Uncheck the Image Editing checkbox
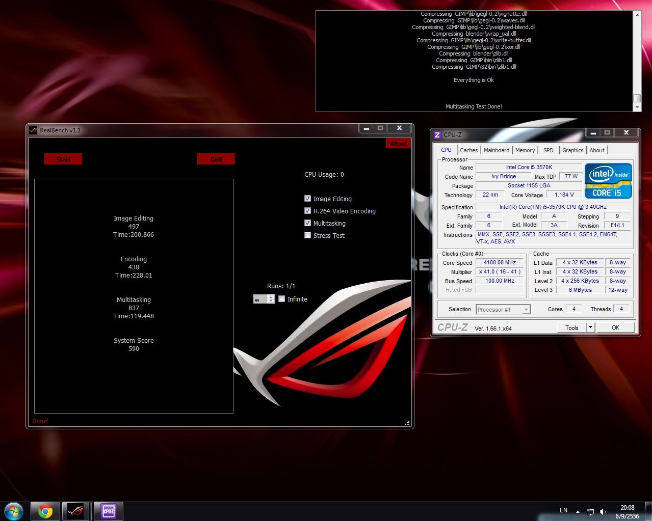This screenshot has height=521, width=652. [307, 199]
